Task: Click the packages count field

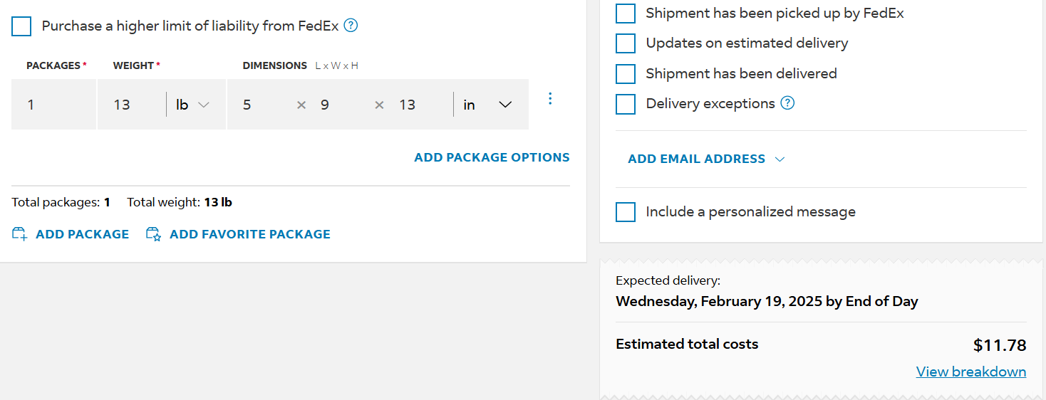Action: 53,105
